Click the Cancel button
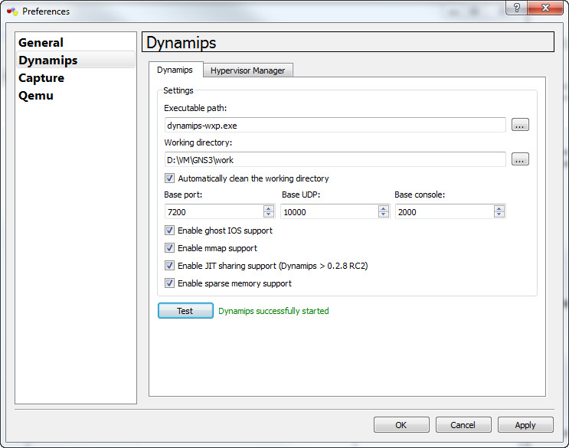Image resolution: width=569 pixels, height=448 pixels. pyautogui.click(x=463, y=425)
